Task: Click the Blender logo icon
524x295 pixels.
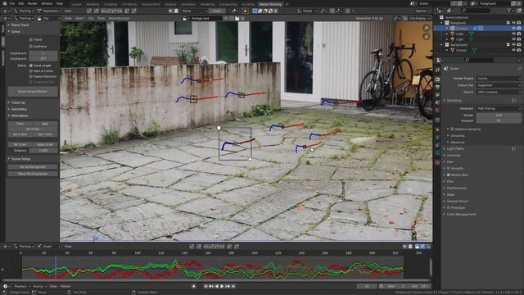Action: (4, 3)
